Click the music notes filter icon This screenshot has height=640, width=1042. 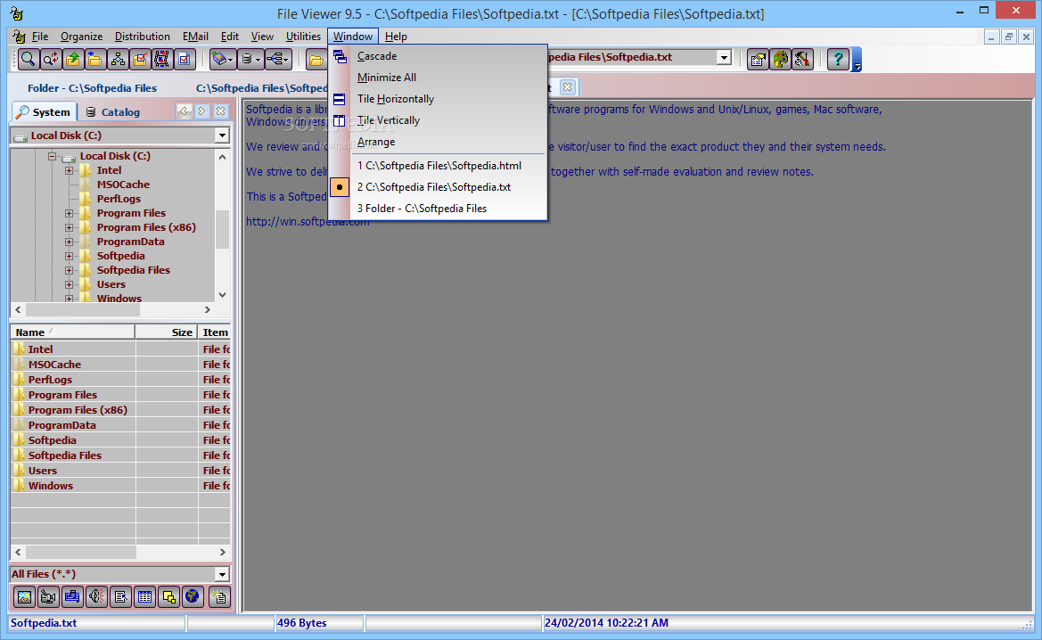click(x=72, y=597)
